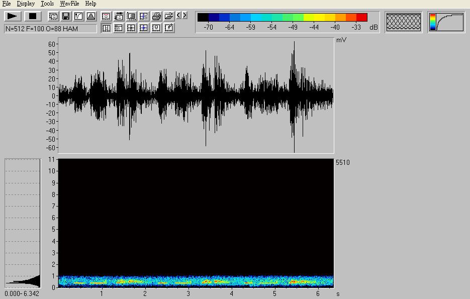Click the dB color scale bar
This screenshot has height=299, width=470.
(283, 18)
